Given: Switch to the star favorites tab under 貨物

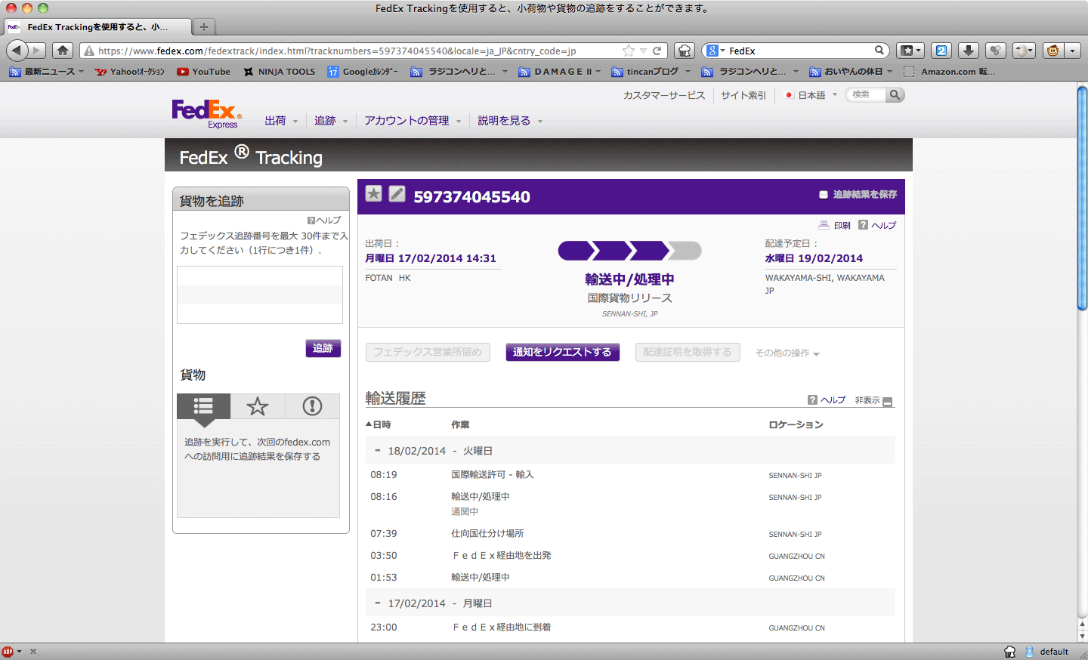Looking at the screenshot, I should (x=258, y=406).
